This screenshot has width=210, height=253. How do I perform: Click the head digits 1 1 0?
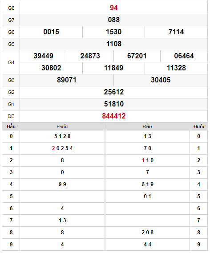(147, 160)
